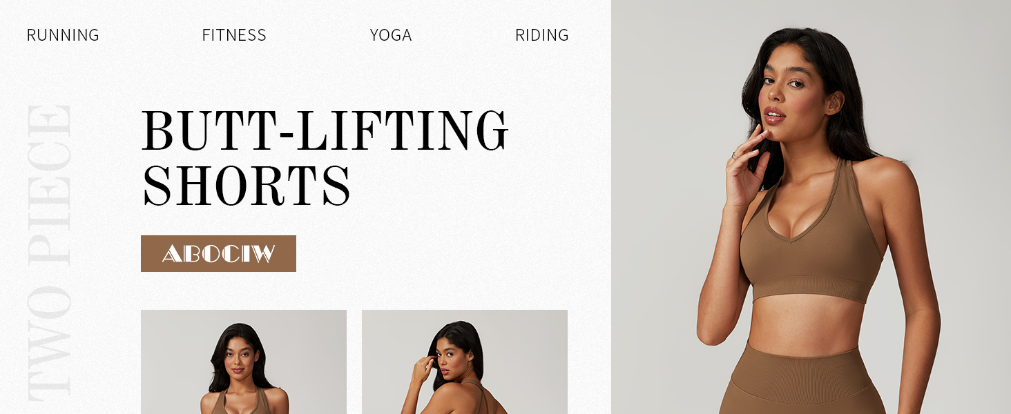Click the SHORTS headline word

click(247, 186)
